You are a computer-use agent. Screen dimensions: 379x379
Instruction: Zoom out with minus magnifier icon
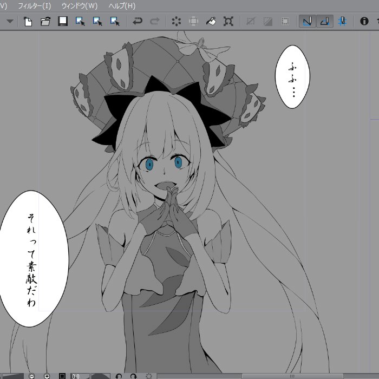click(31, 376)
